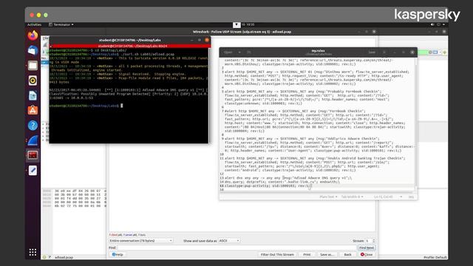Expand the recent files arrow next to Open
Viewport: 473px width, 266px height.
(239, 52)
